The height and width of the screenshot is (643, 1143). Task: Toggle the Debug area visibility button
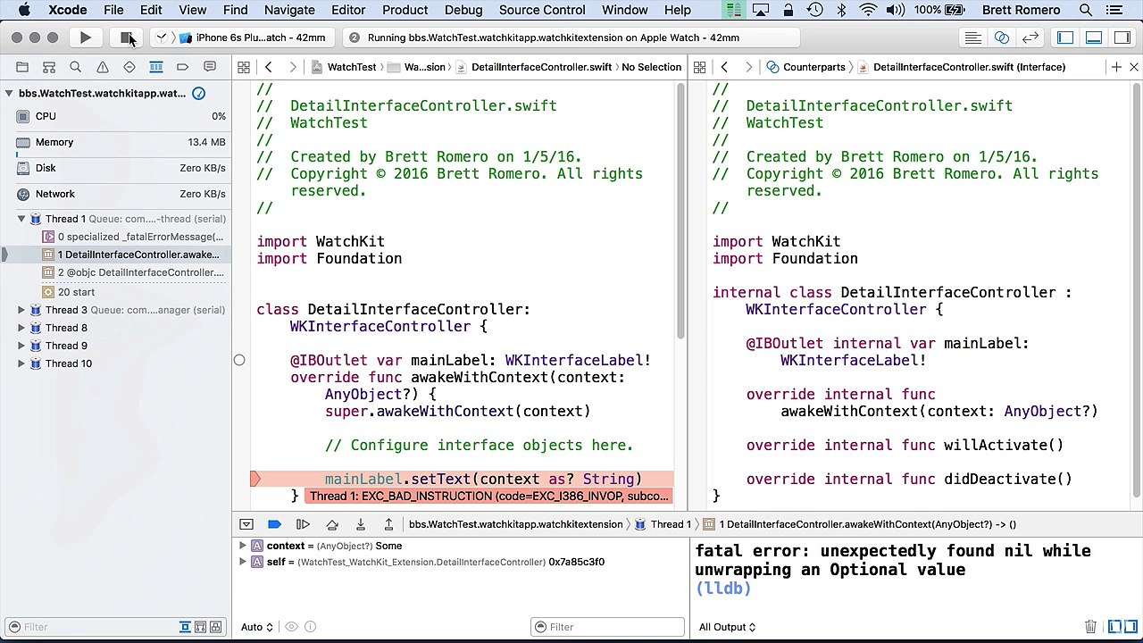point(1094,38)
